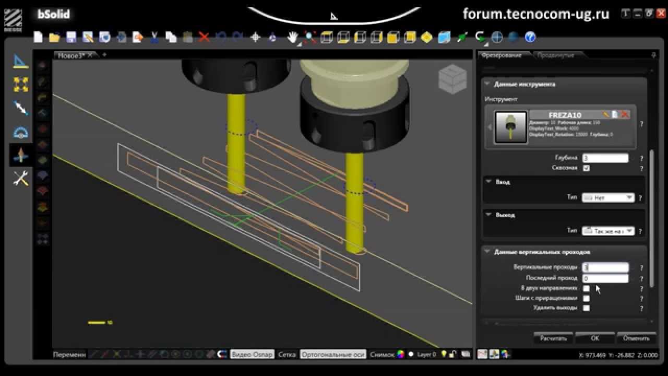The width and height of the screenshot is (668, 376).
Task: Select the Pan hand tool
Action: pos(293,37)
